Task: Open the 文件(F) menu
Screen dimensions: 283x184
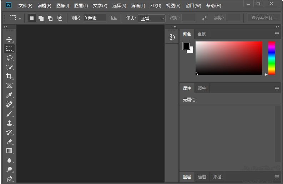Action: point(25,6)
